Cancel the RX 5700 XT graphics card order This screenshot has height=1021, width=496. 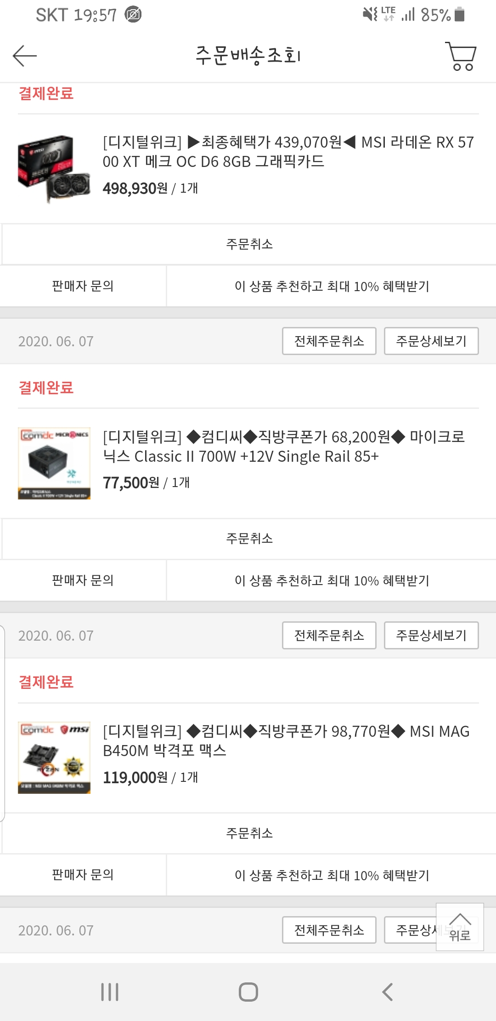tap(249, 244)
